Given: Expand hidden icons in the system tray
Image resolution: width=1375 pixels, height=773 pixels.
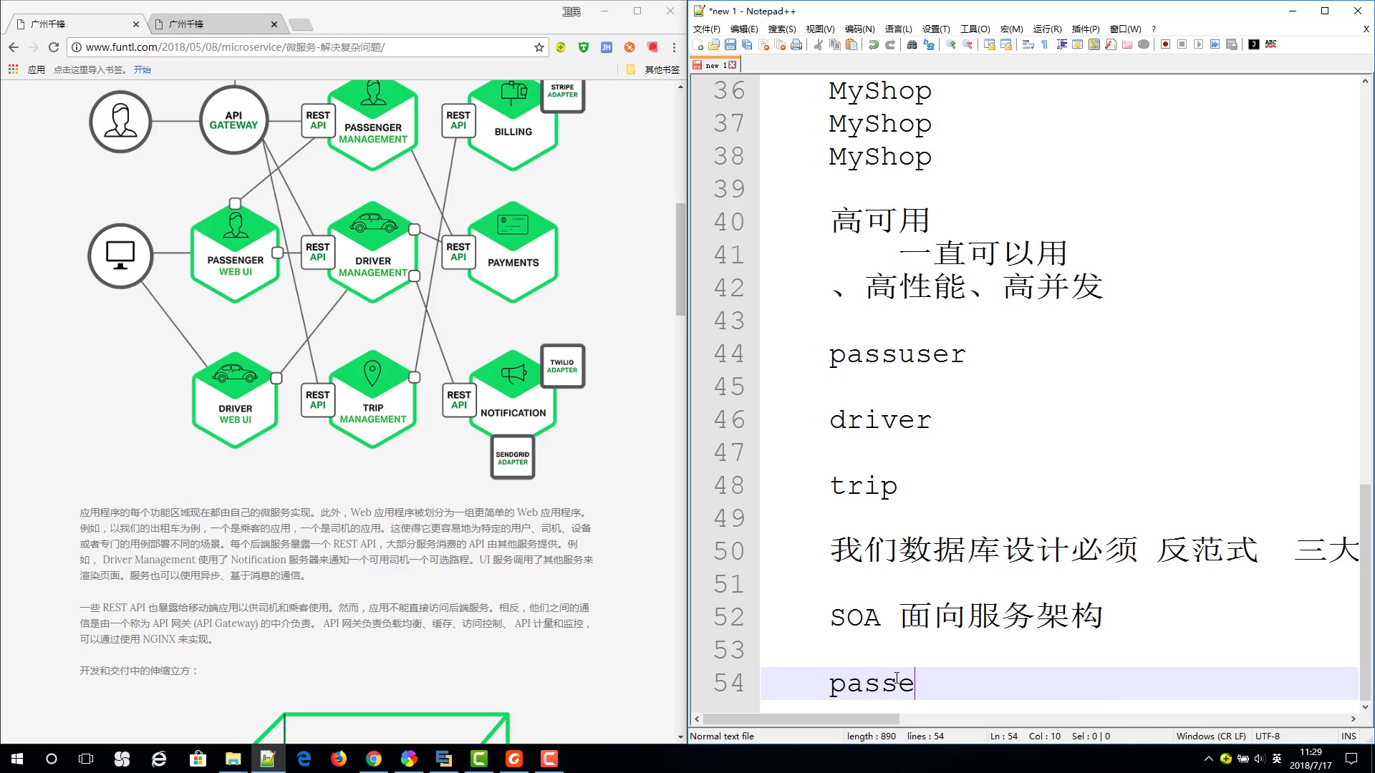Looking at the screenshot, I should 1208,758.
